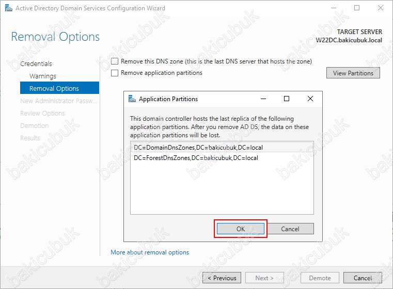This screenshot has width=393, height=289.
Task: Go to Warnings wizard step
Action: coord(43,76)
